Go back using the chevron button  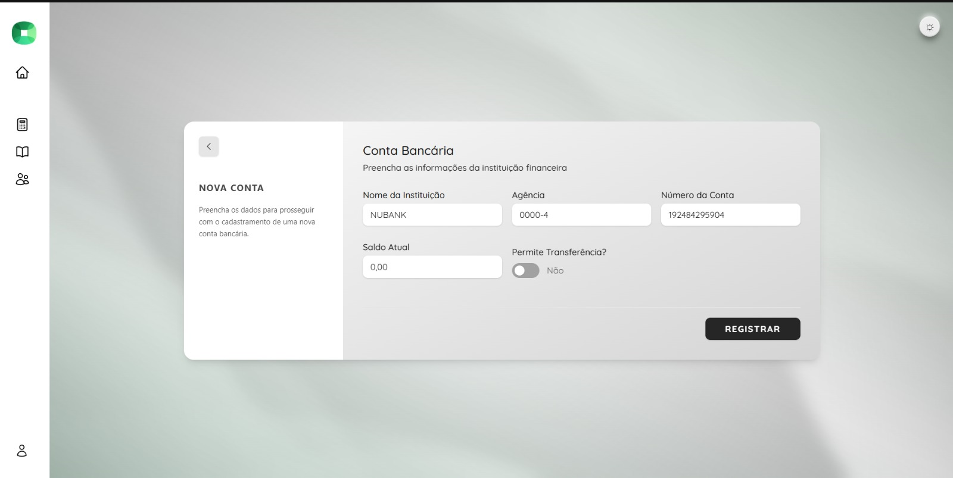(208, 146)
